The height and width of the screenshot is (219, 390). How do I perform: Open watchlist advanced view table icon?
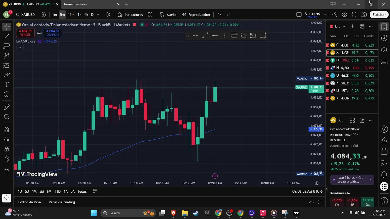(362, 26)
